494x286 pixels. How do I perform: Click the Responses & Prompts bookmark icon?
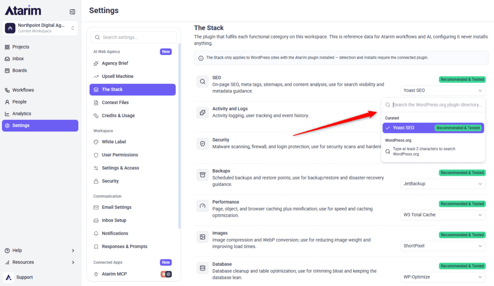click(96, 247)
